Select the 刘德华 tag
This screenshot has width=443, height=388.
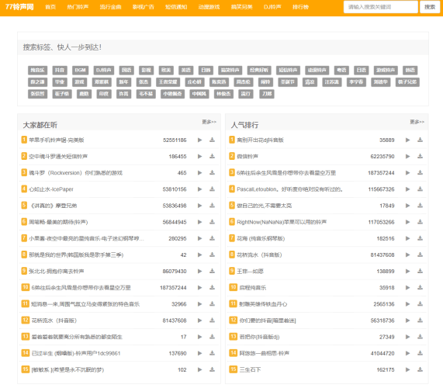(381, 82)
